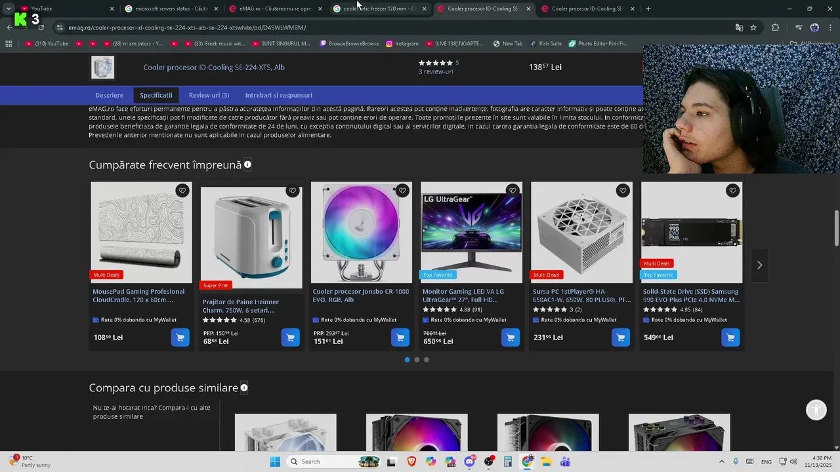Favorite the Jonsbo cooler with heart icon
The width and height of the screenshot is (840, 472).
402,191
